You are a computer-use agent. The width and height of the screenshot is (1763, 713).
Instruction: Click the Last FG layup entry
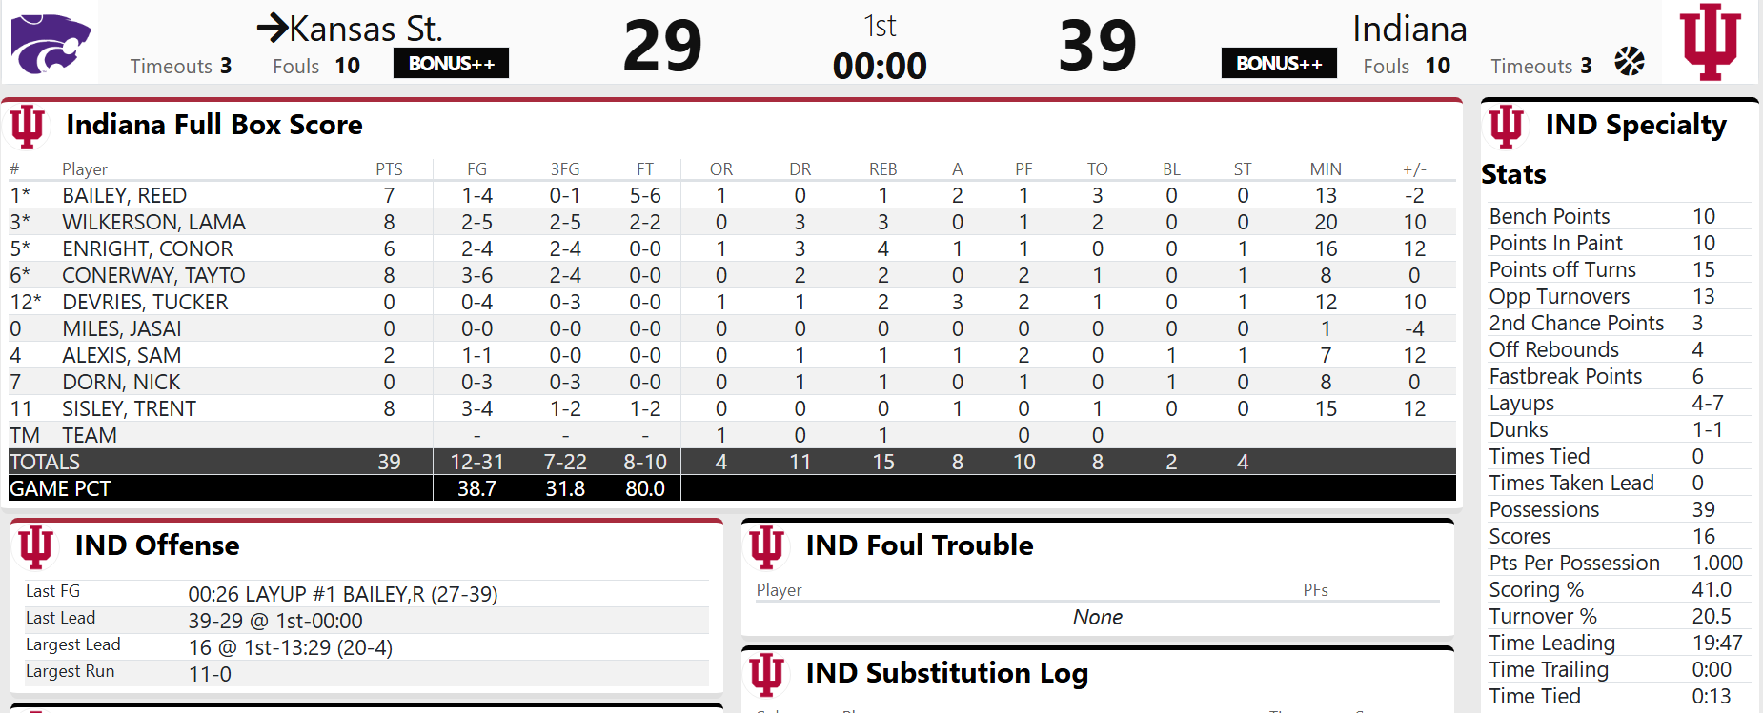[343, 594]
